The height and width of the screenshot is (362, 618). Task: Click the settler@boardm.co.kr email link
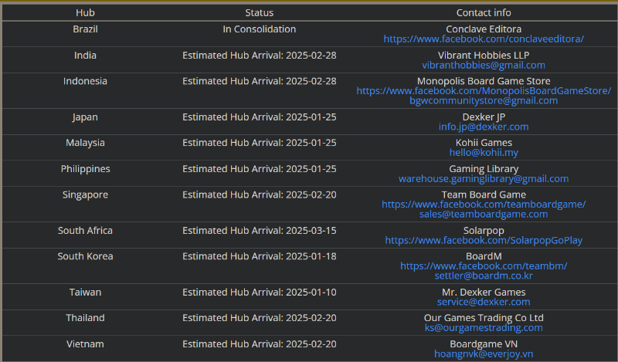tap(484, 276)
